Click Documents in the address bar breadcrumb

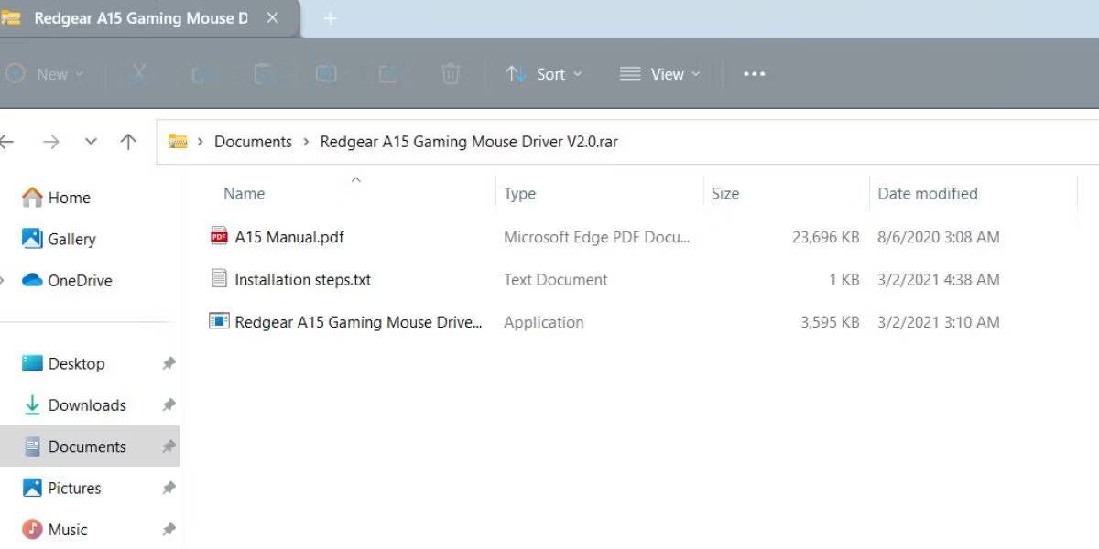click(253, 141)
